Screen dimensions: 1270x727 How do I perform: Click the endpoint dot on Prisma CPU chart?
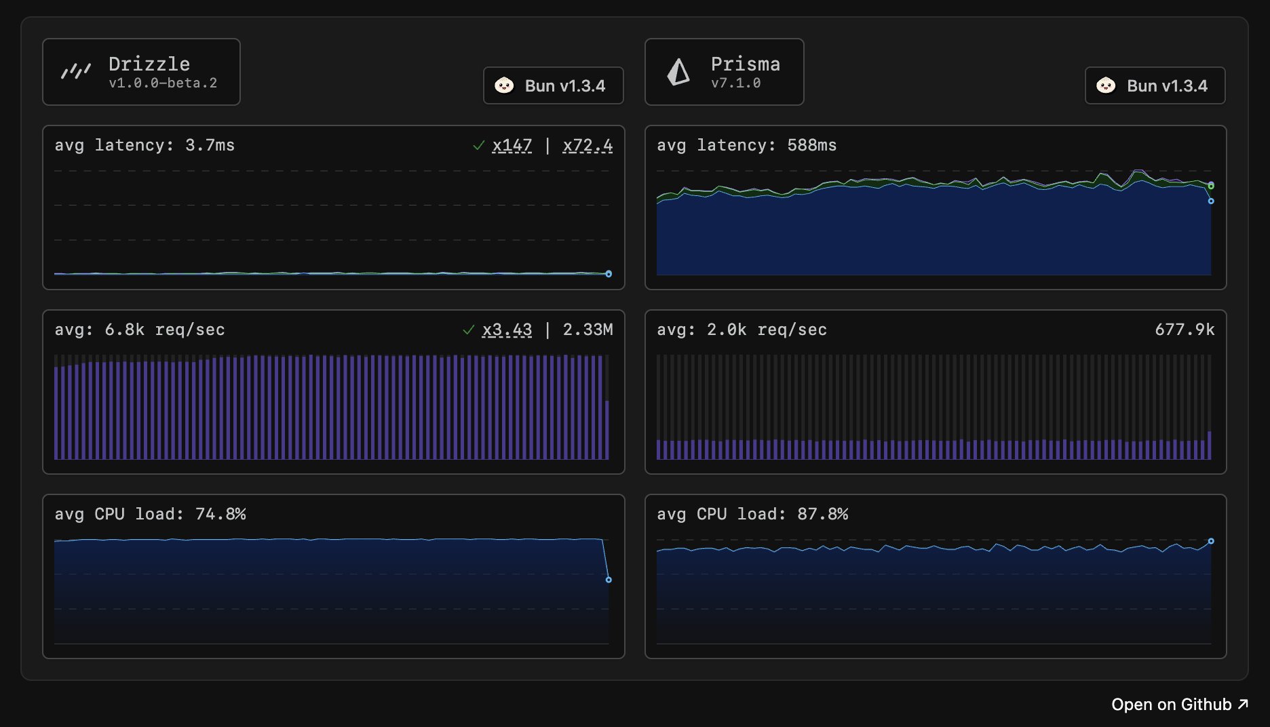click(x=1211, y=541)
